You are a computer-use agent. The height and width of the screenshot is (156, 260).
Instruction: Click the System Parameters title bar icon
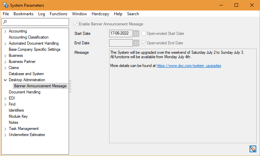click(x=5, y=5)
